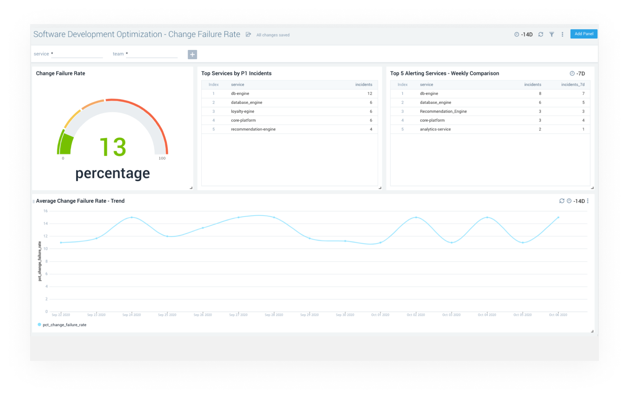Viewport: 629px width, 397px height.
Task: Open the -14D time range in the Trend panel
Action: click(x=579, y=201)
